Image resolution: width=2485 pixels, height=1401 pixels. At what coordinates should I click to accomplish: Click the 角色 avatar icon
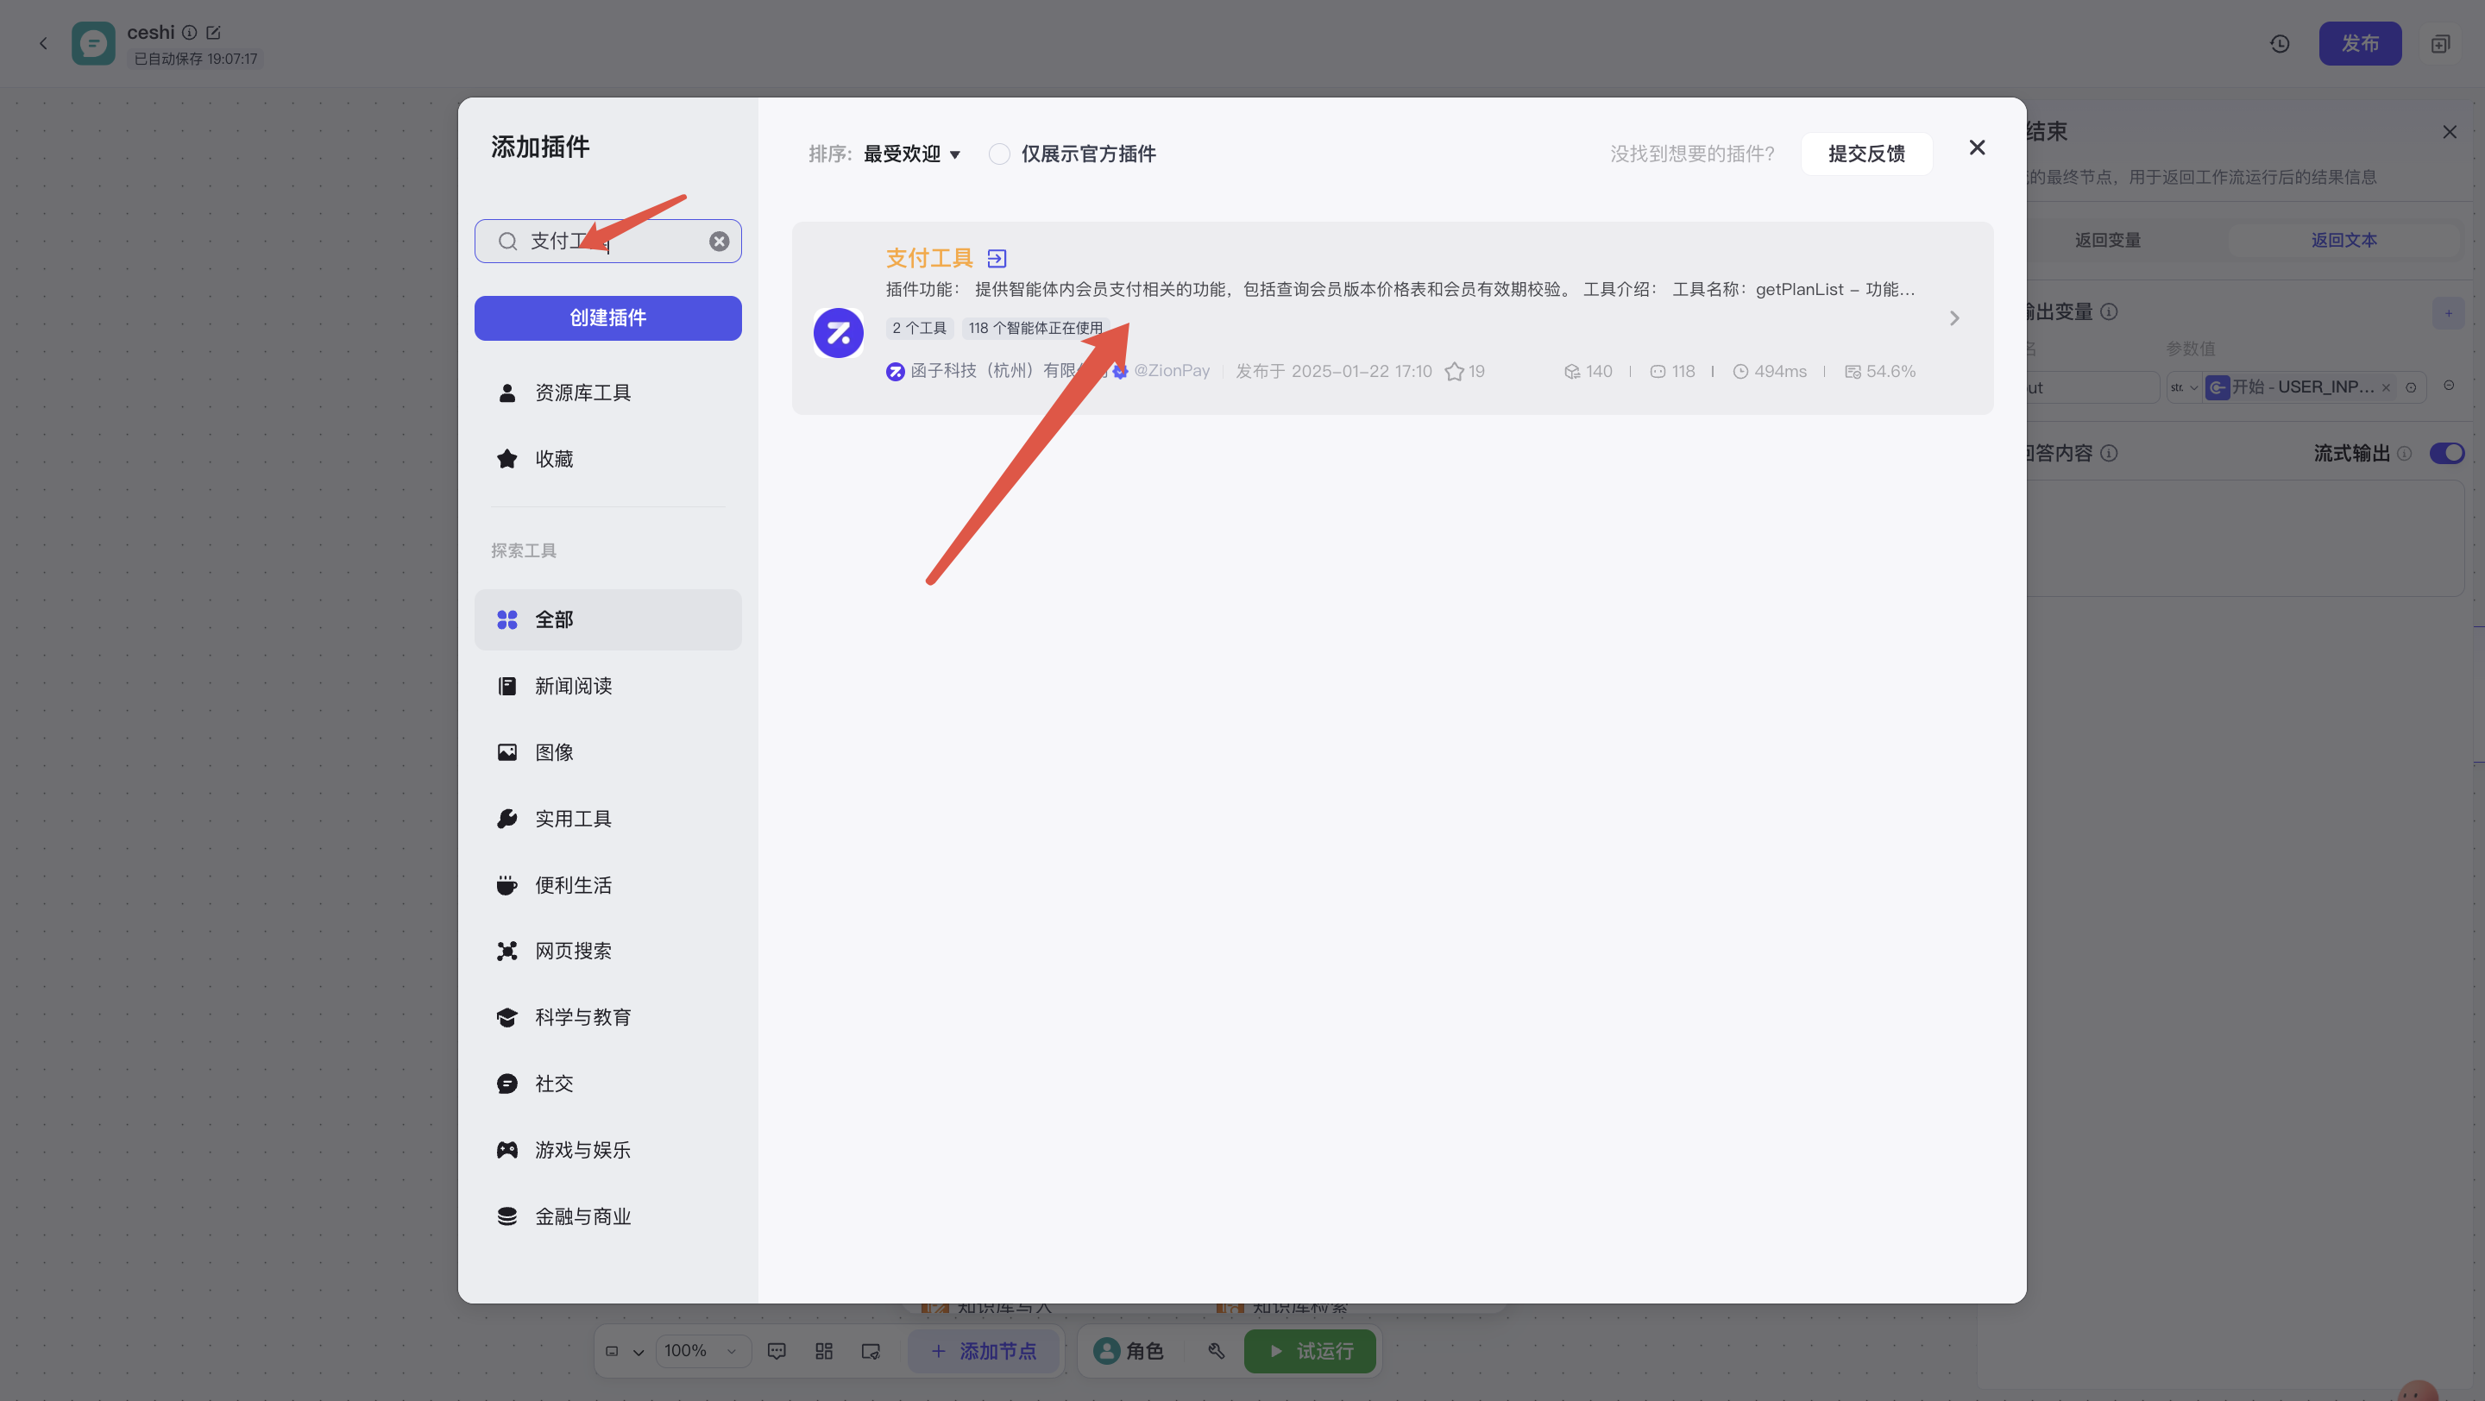[1105, 1351]
